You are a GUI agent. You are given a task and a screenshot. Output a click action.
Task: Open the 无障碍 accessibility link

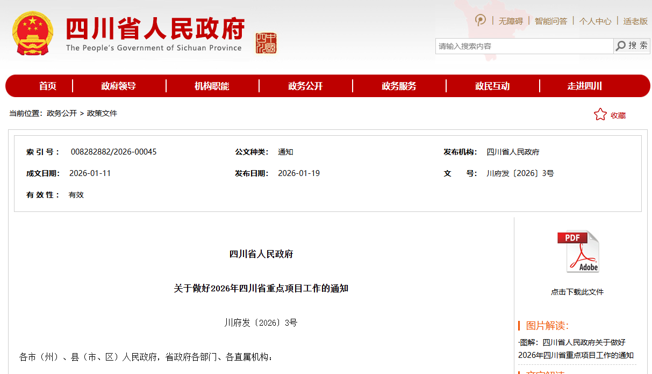pos(510,21)
